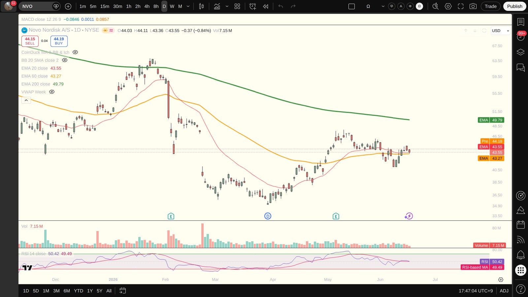Open the candlestick chart style menu
The image size is (528, 297).
[x=201, y=6]
